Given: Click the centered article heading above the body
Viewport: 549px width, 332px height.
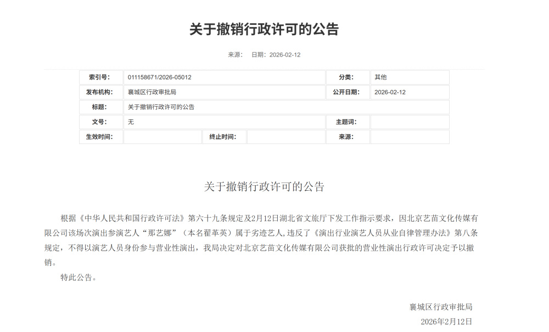Looking at the screenshot, I should coord(264,187).
